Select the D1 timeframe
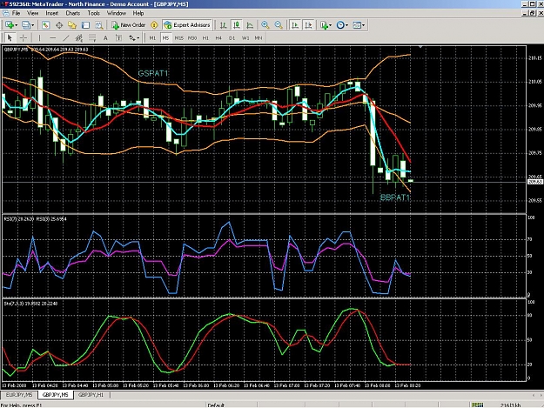The width and height of the screenshot is (544, 408). pyautogui.click(x=232, y=37)
